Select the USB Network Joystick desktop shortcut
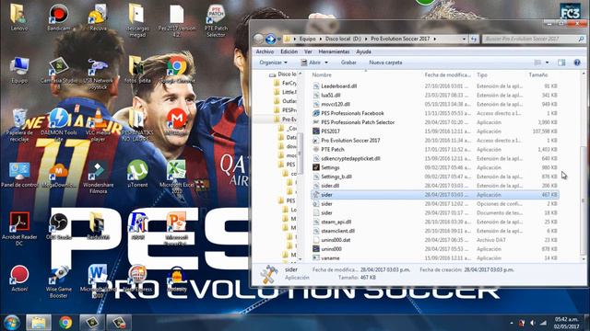The image size is (590, 331). [98, 74]
